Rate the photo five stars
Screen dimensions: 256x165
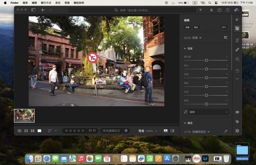pyautogui.click(x=83, y=131)
